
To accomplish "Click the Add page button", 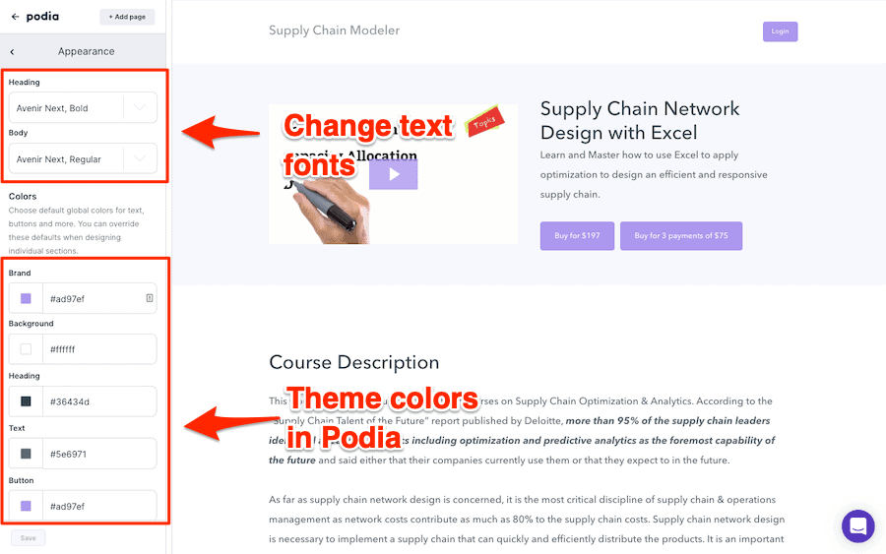I will pyautogui.click(x=127, y=17).
